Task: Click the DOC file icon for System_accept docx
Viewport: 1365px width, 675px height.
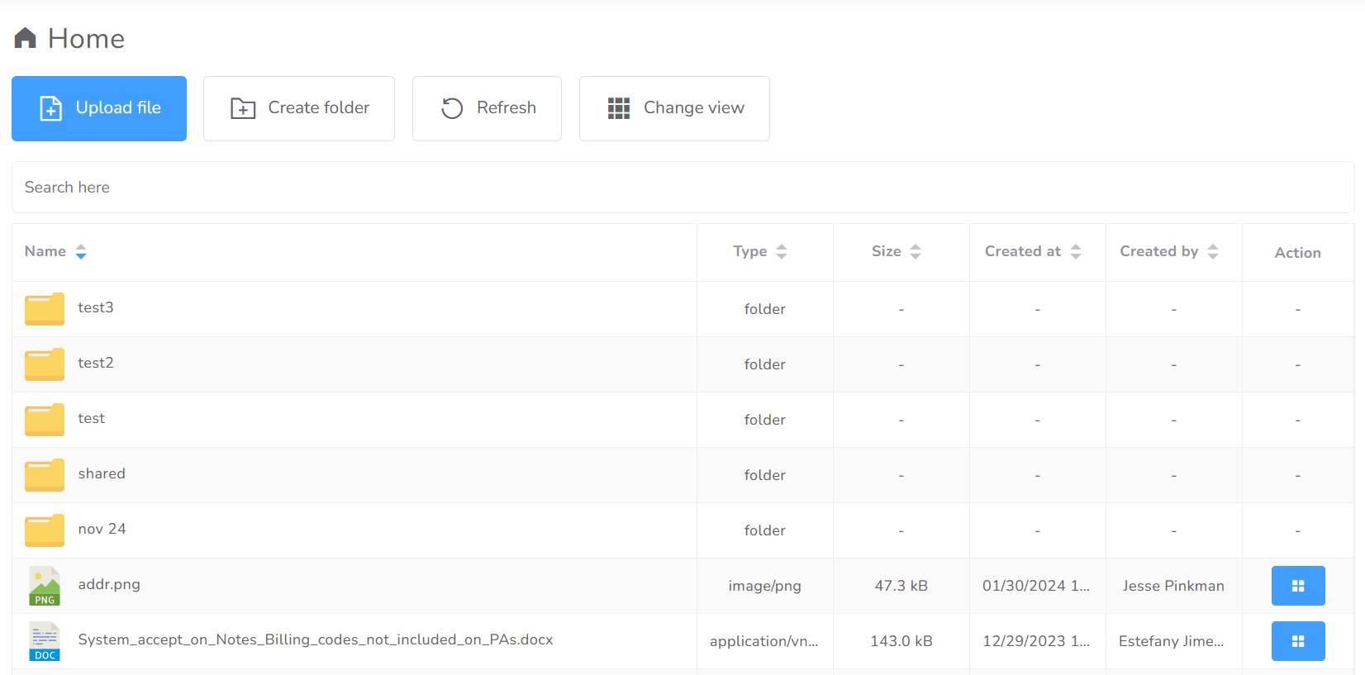Action: [45, 641]
